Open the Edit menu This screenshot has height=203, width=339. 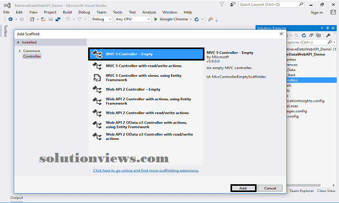pyautogui.click(x=19, y=13)
